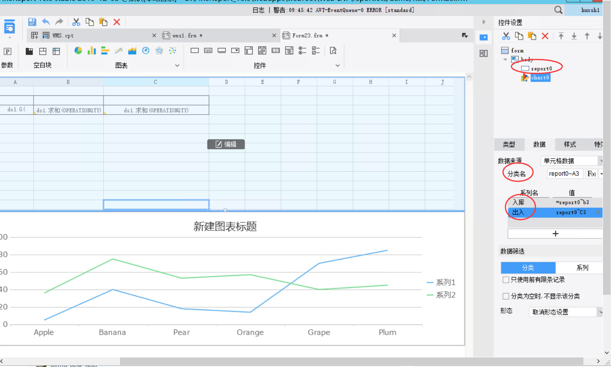Toggle '分类为空时,不显示该分类' checkbox

pyautogui.click(x=506, y=296)
